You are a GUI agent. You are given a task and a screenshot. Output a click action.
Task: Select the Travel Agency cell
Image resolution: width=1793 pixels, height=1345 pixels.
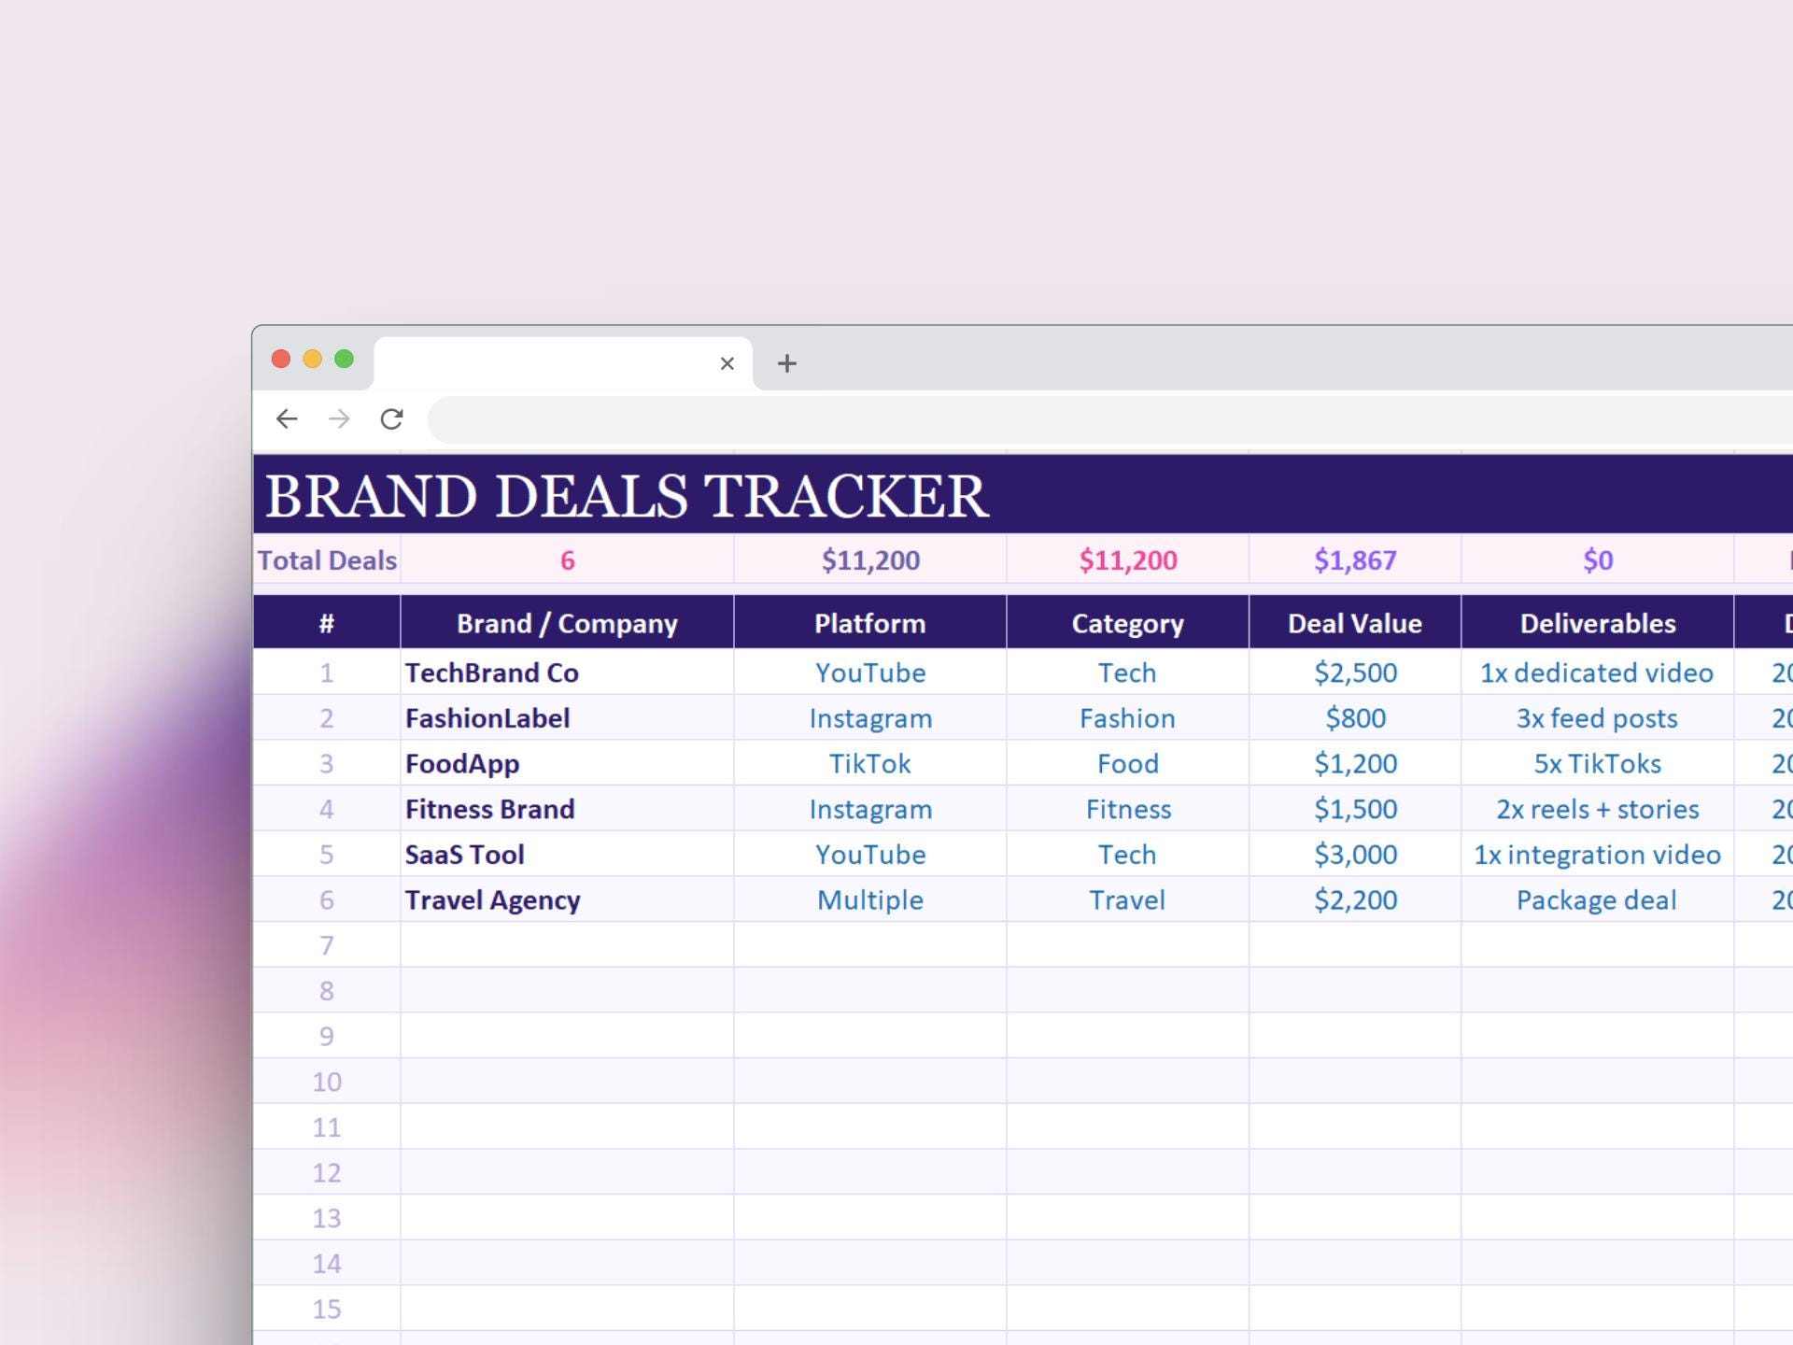pos(567,899)
